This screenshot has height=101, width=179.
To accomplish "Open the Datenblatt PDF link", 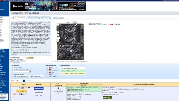I will tap(99, 24).
